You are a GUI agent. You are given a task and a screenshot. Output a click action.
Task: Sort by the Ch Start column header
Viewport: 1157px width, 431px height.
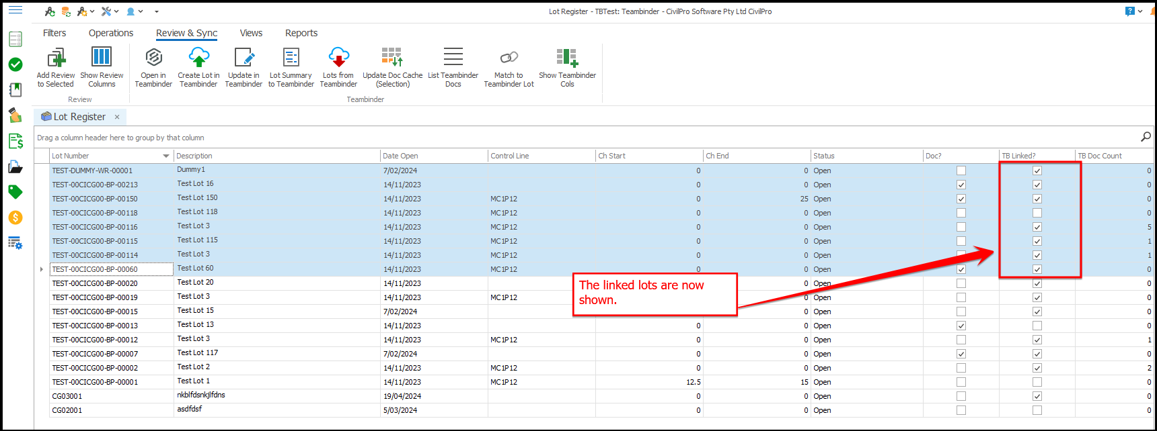click(x=649, y=156)
